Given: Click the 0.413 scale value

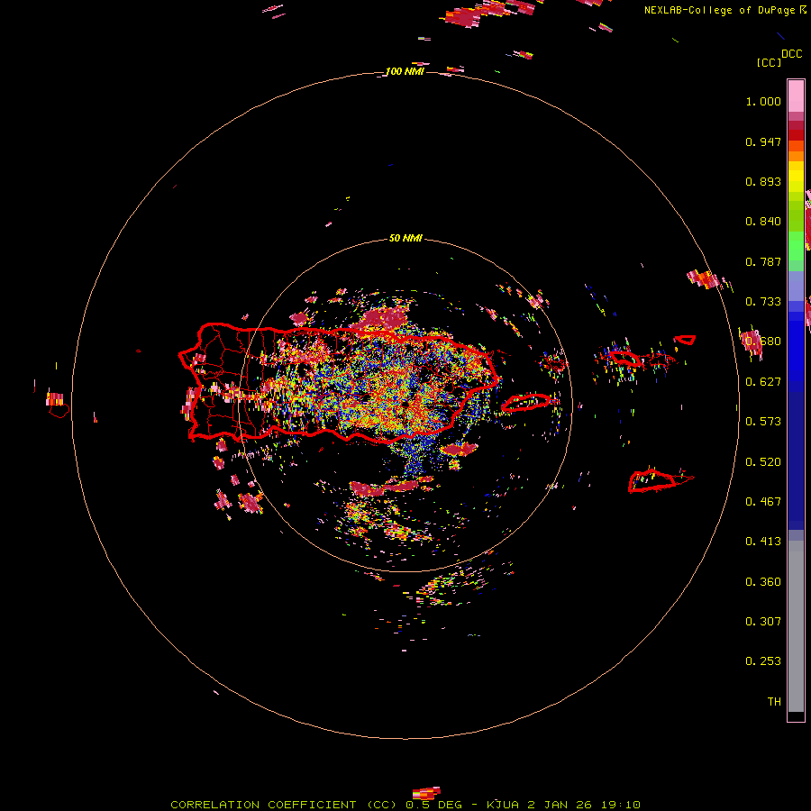Looking at the screenshot, I should tap(763, 542).
